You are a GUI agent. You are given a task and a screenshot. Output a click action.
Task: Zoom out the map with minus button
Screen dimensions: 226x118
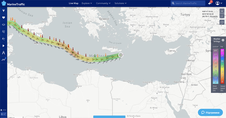[222, 16]
